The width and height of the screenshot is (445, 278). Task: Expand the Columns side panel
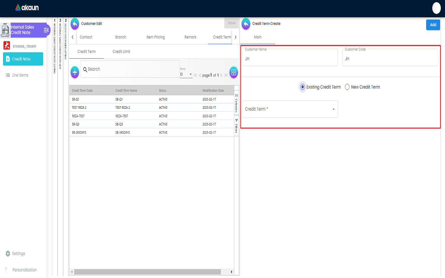point(236,103)
